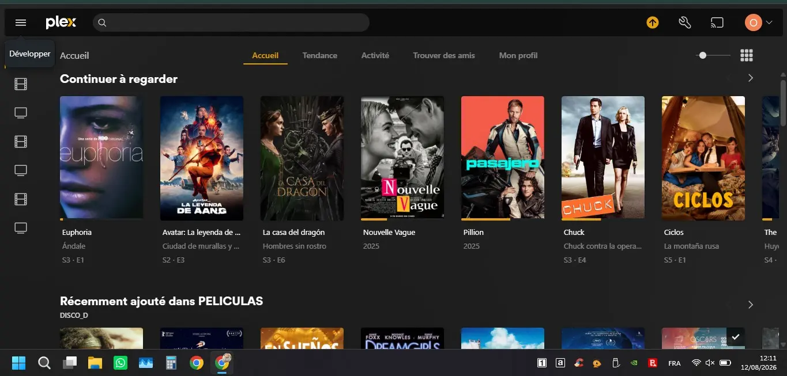
Task: Click the 'Avatar: La leyenda de ...' title
Action: pyautogui.click(x=201, y=232)
